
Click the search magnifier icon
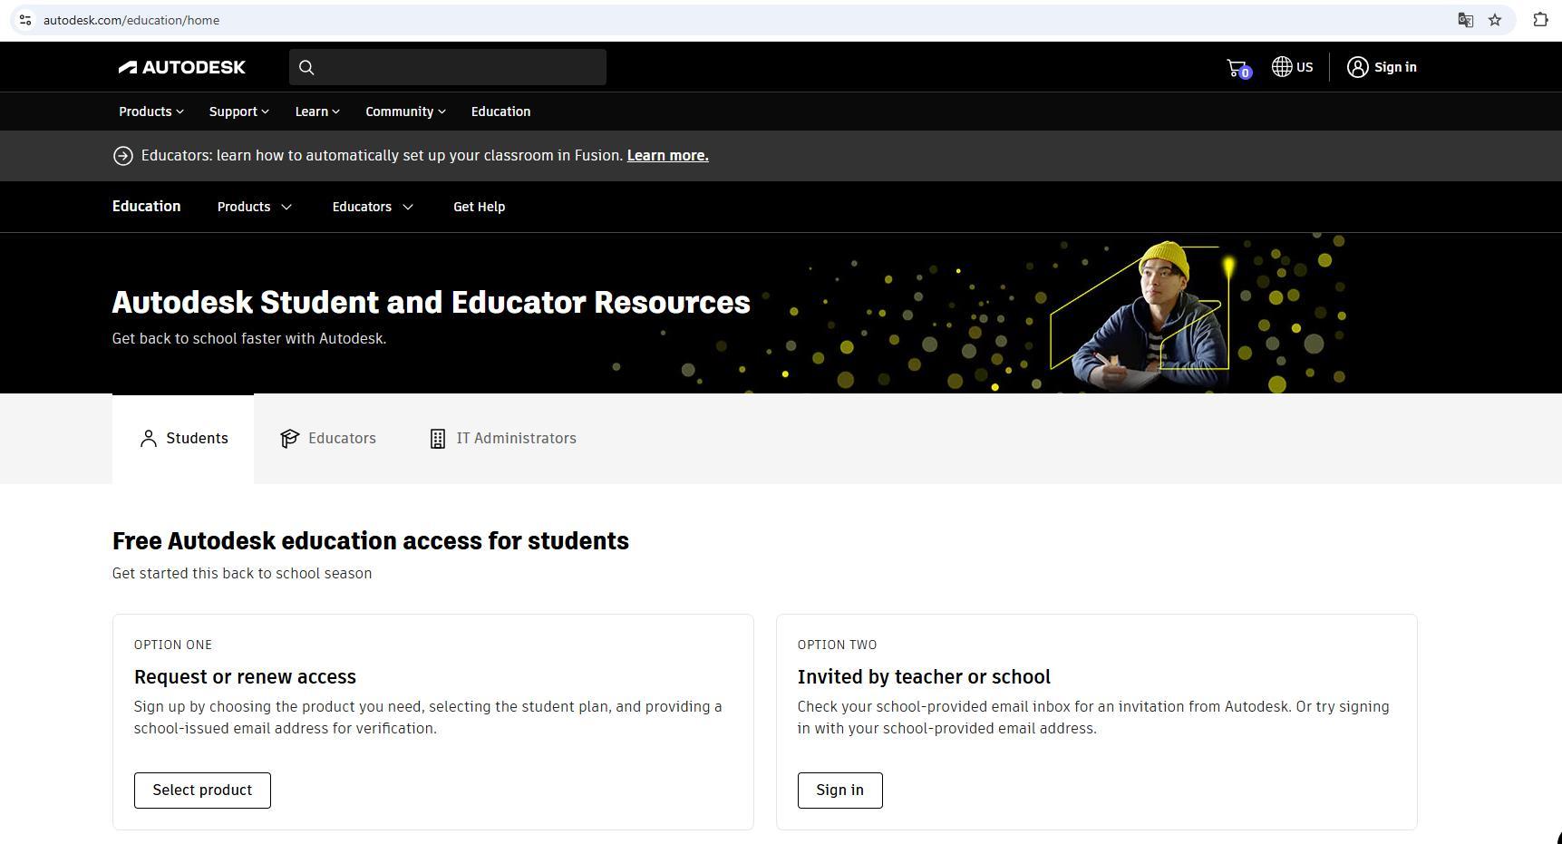tap(306, 67)
